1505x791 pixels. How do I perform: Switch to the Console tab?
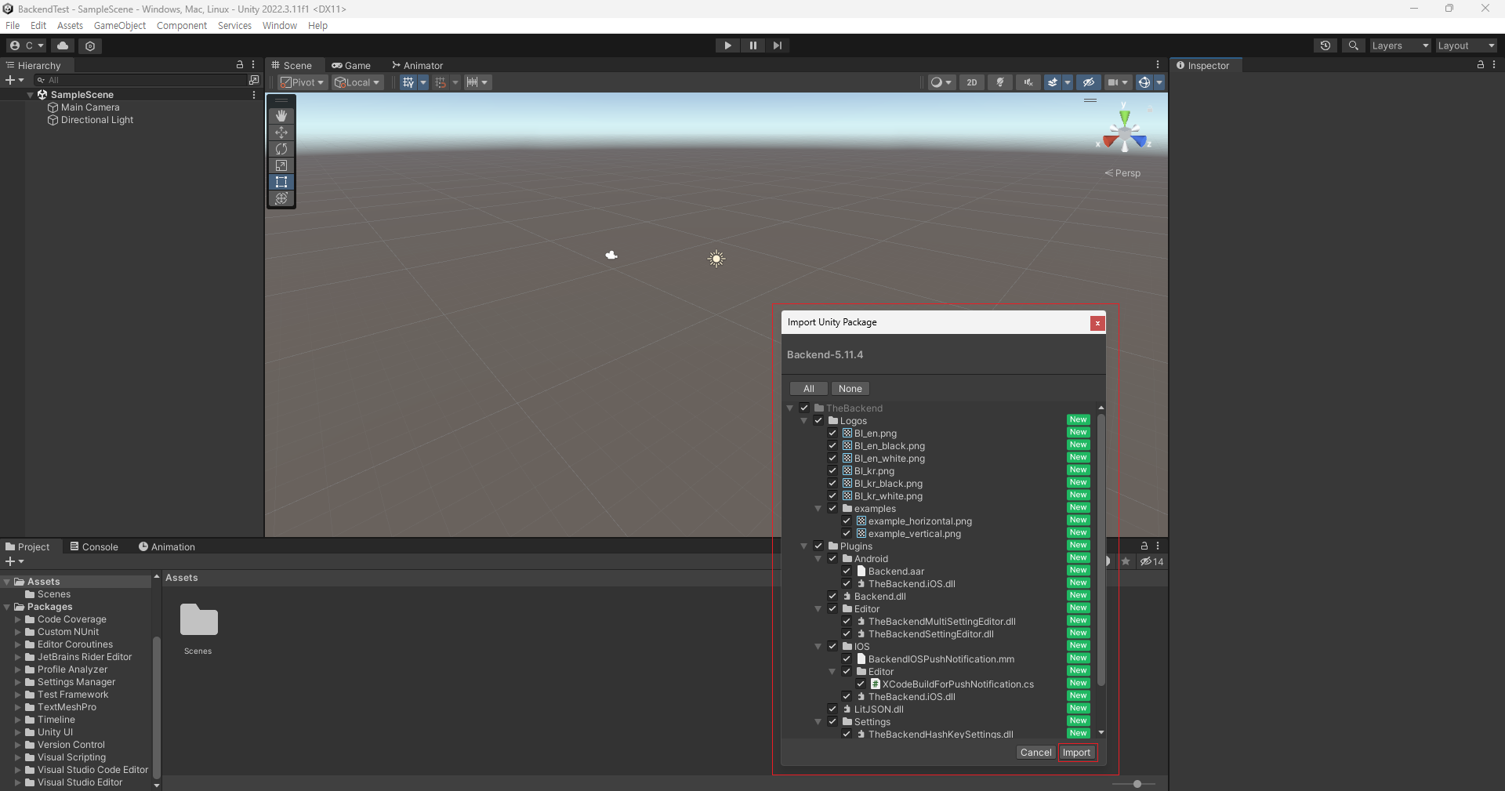tap(94, 546)
